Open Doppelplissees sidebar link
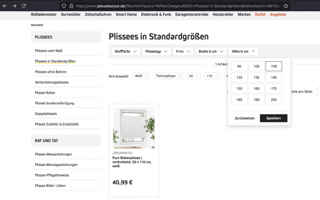The image size is (320, 200). coord(46,114)
